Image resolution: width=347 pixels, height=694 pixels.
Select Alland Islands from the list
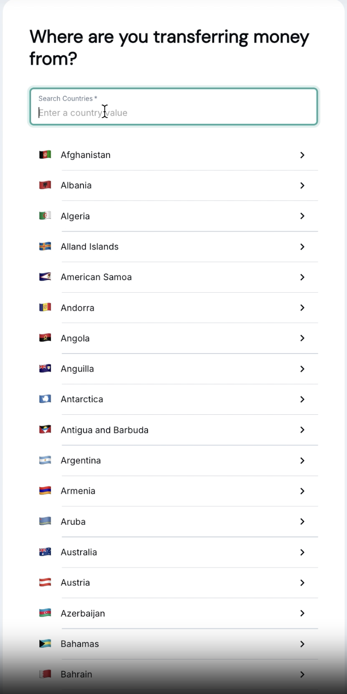tap(89, 247)
